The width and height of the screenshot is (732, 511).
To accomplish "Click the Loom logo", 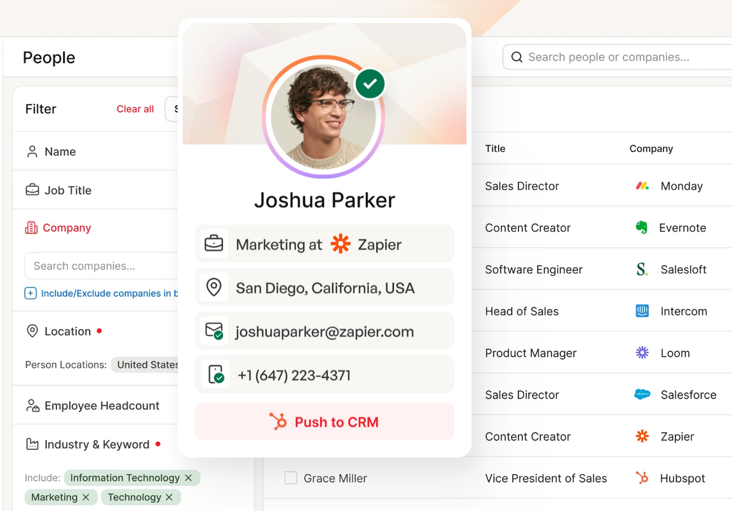I will click(642, 353).
